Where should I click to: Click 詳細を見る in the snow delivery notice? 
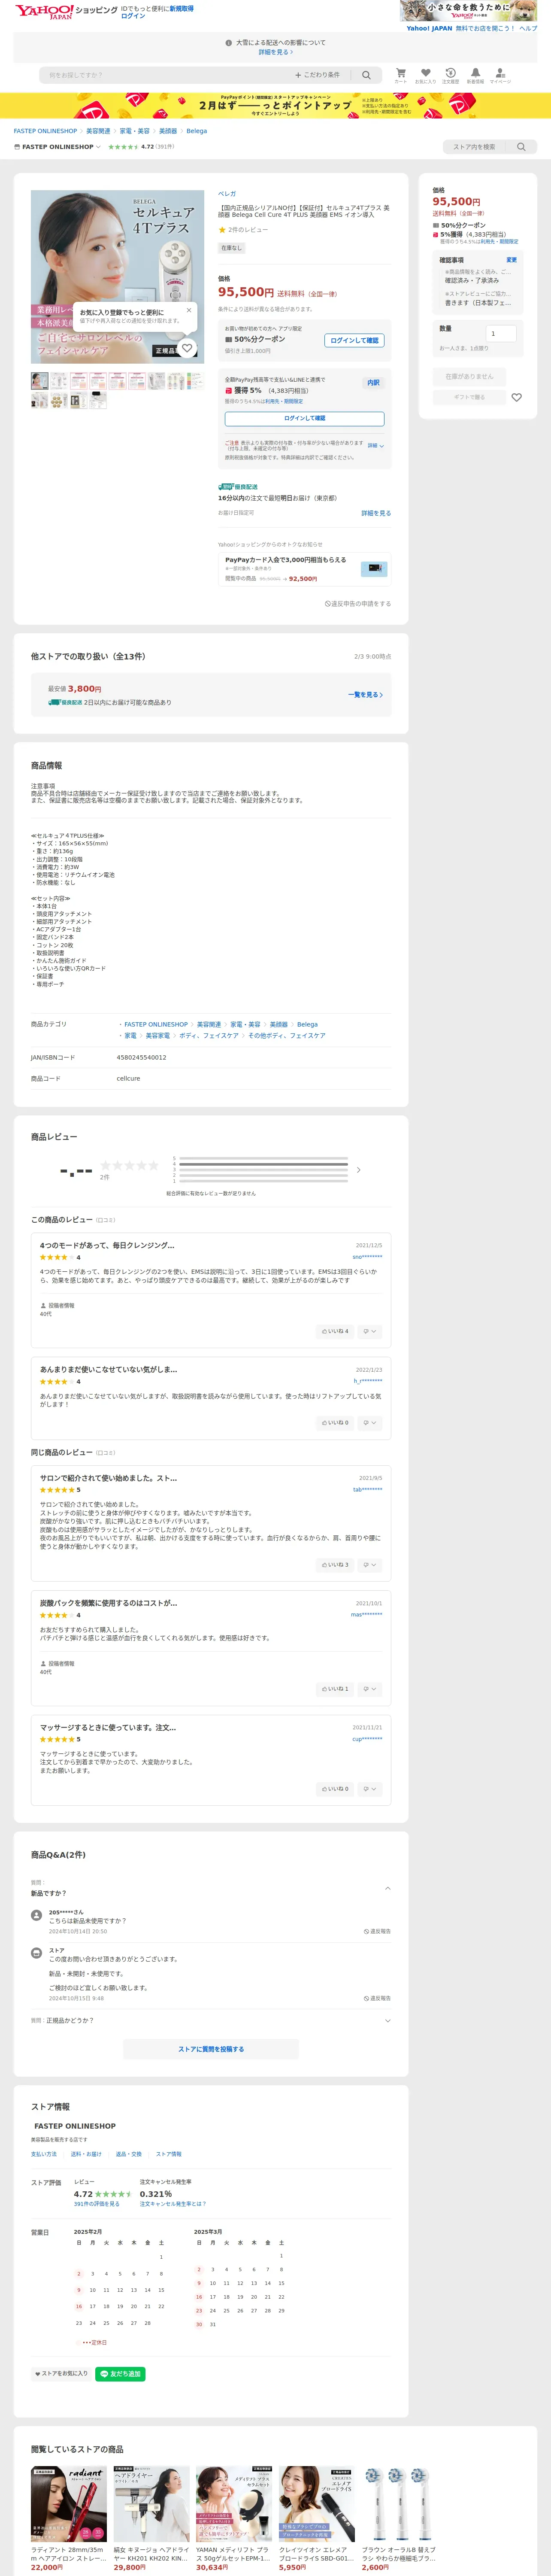tap(276, 52)
